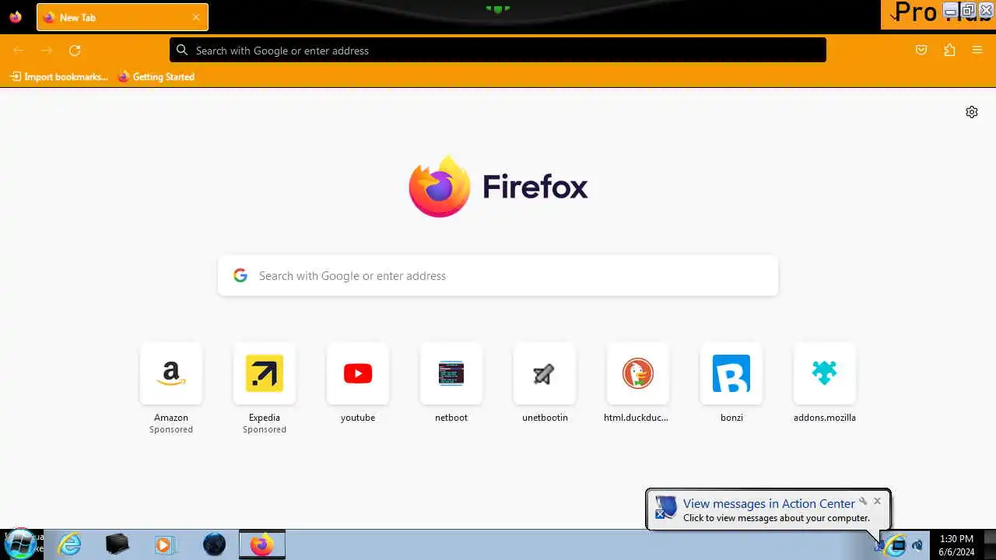The width and height of the screenshot is (996, 560).
Task: Close the New Tab tab
Action: pos(196,17)
